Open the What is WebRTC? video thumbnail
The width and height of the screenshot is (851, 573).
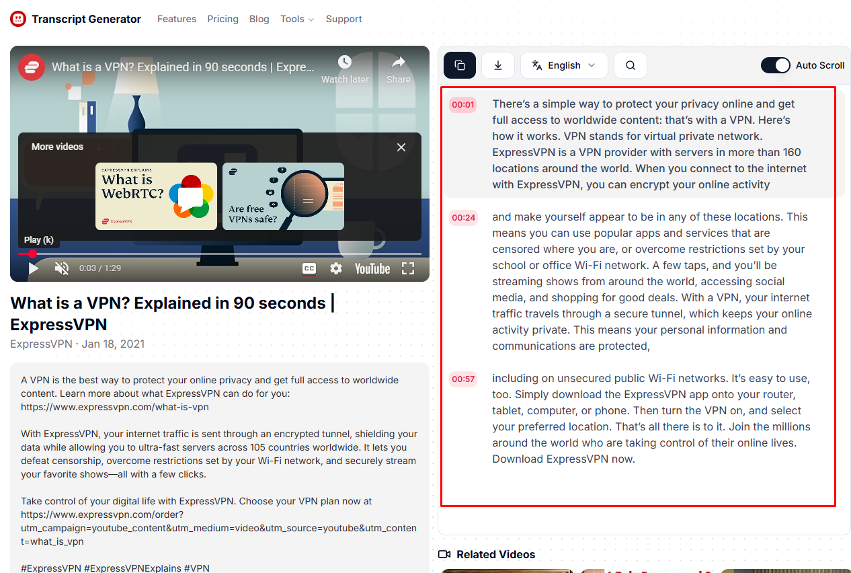[156, 196]
